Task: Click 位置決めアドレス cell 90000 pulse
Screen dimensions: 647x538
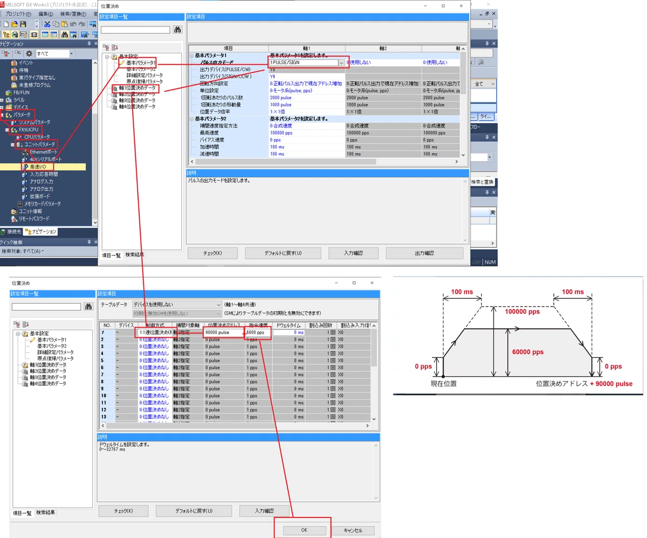Action: click(x=224, y=333)
